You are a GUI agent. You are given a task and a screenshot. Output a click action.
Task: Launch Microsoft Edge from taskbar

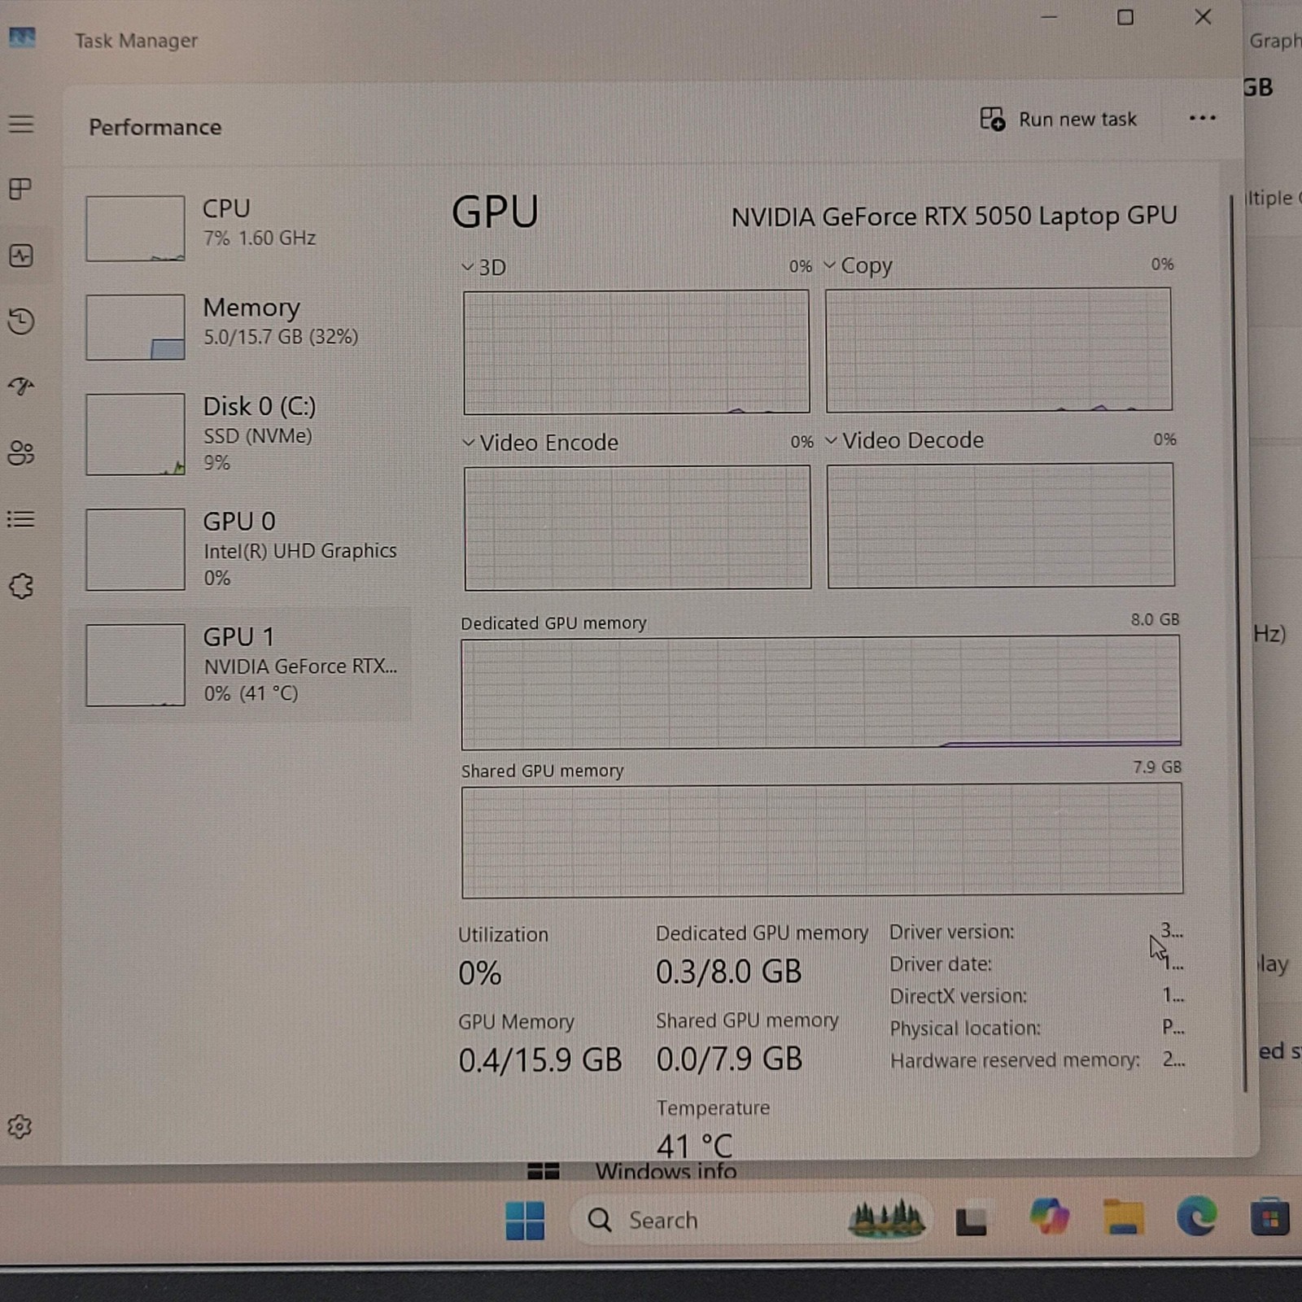tap(1196, 1217)
